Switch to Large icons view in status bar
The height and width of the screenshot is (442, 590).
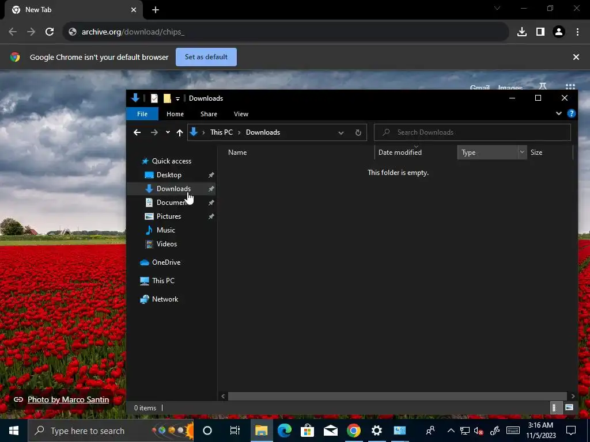[569, 408]
